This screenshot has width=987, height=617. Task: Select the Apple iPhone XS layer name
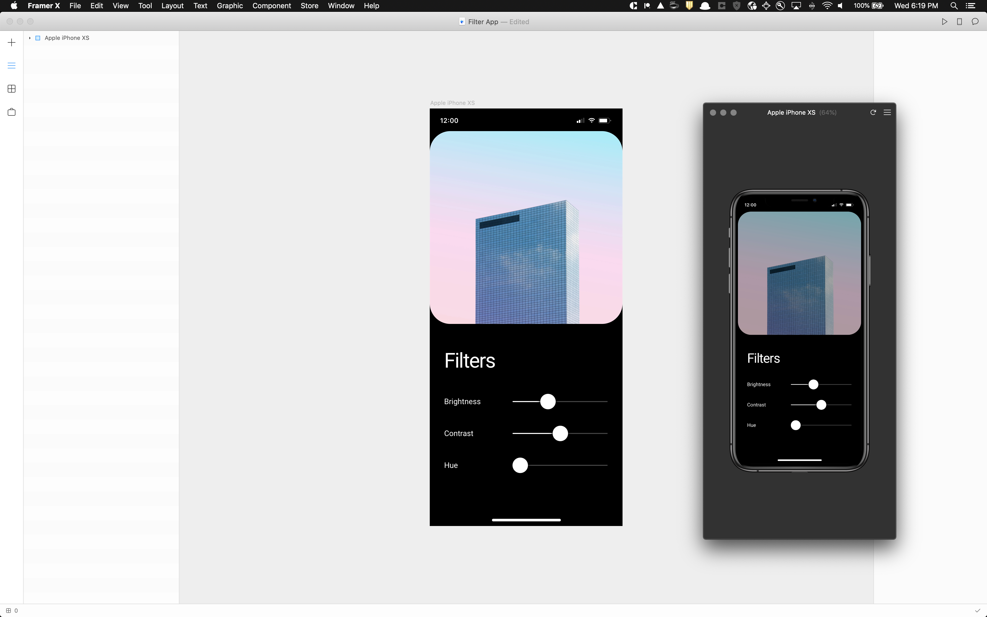[x=67, y=38]
